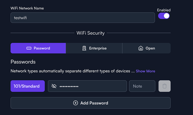Open the 101/Standard network type selector

click(28, 86)
